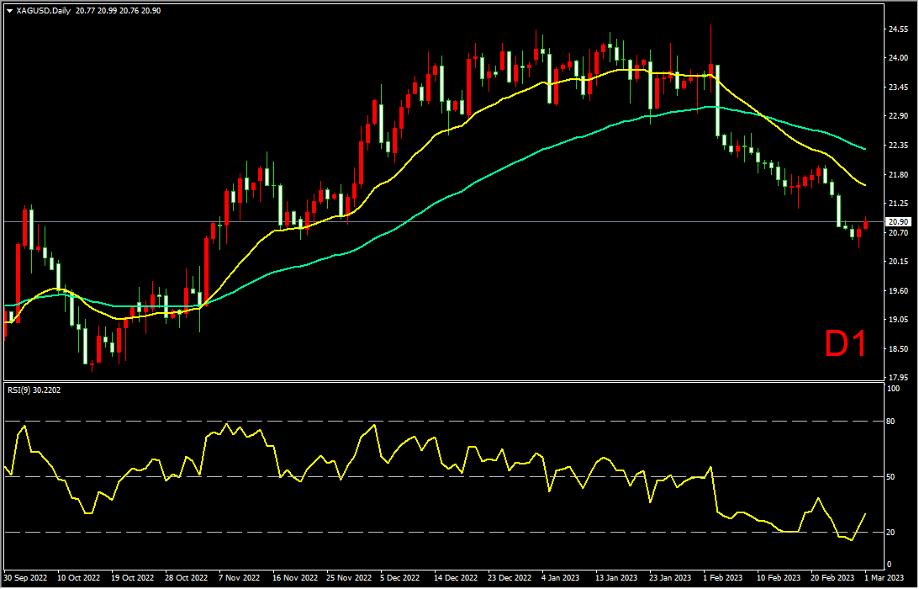The height and width of the screenshot is (589, 919).
Task: Click the 1 Feb 2023 date label
Action: (721, 578)
